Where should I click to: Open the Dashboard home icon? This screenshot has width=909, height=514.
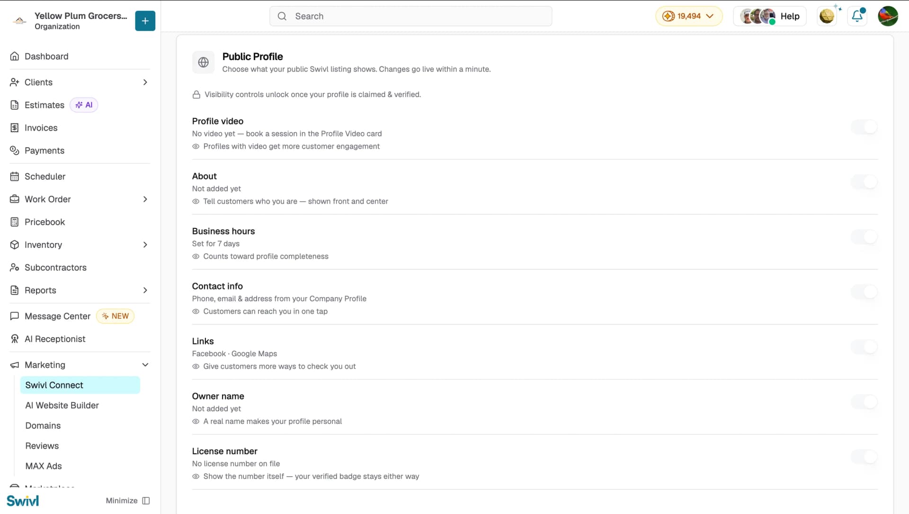(x=15, y=56)
